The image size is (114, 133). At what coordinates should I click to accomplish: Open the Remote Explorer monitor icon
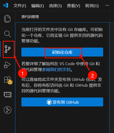point(8,94)
